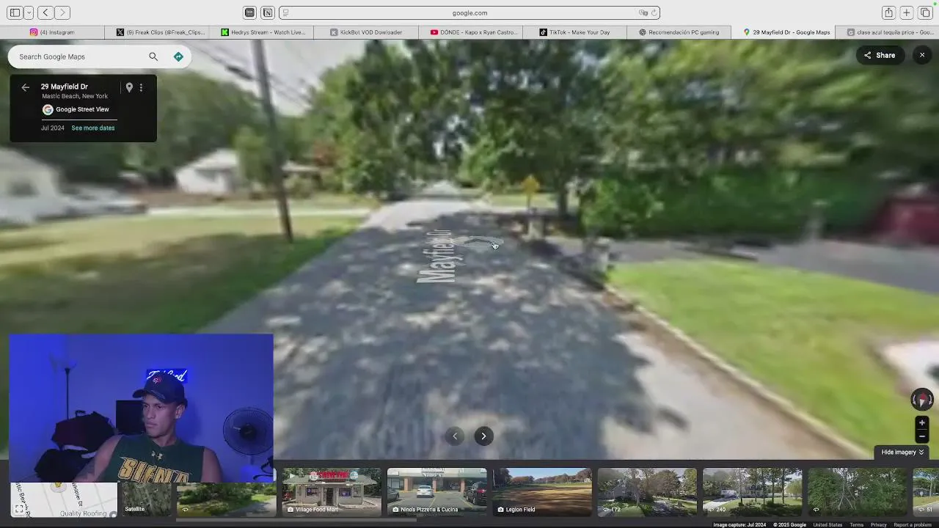Image resolution: width=939 pixels, height=528 pixels.
Task: Go back with Safari's back arrow
Action: point(45,12)
